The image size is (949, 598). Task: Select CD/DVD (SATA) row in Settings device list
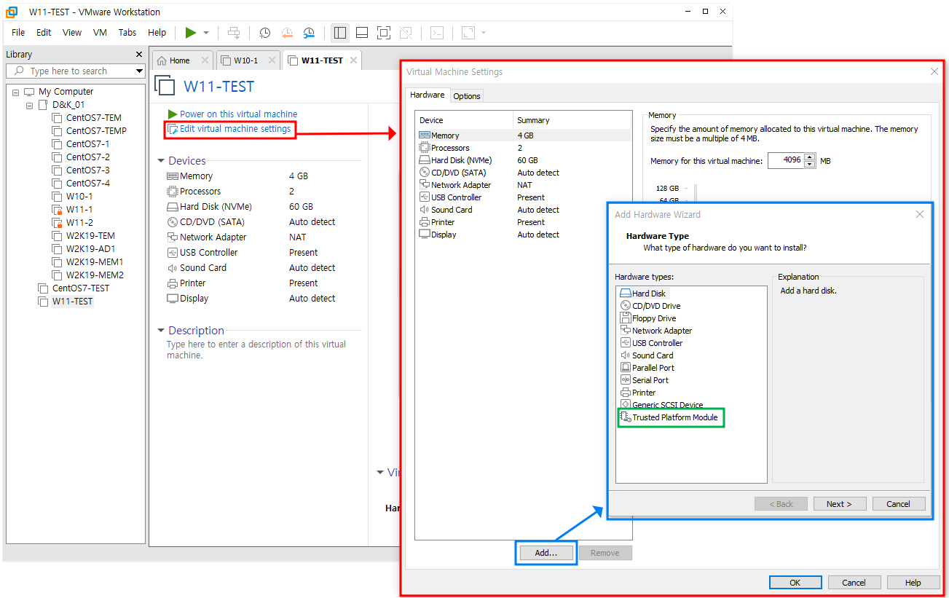523,173
